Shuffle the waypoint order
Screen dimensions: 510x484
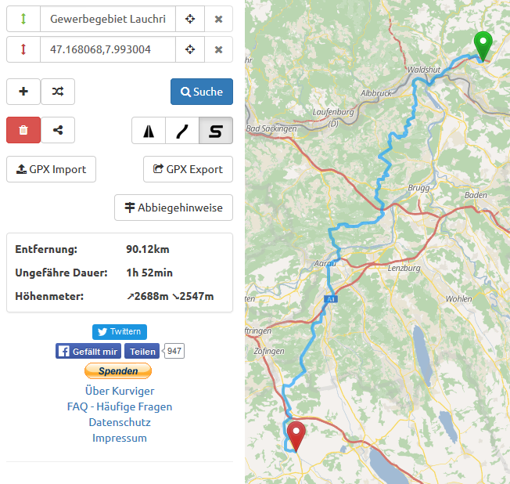[x=58, y=92]
